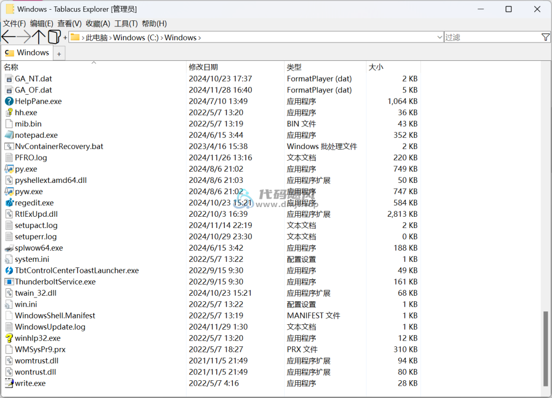
Task: Select the file womtrust.dll
Action: click(37, 360)
